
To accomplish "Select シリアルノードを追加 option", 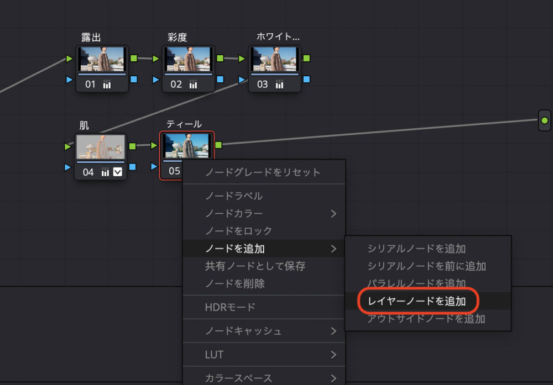I will [x=416, y=249].
